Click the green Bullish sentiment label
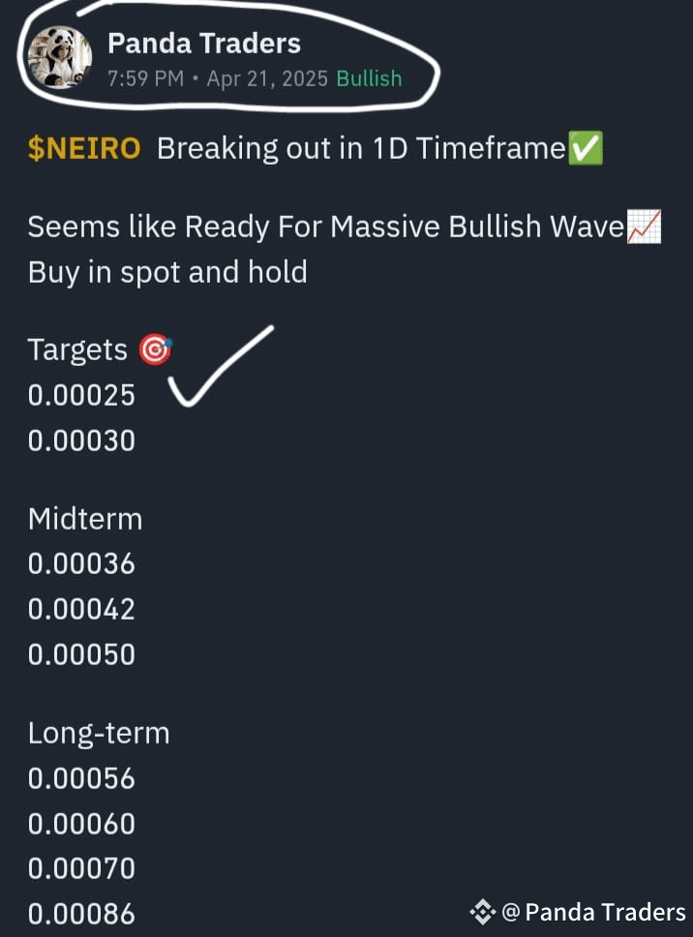 click(369, 78)
